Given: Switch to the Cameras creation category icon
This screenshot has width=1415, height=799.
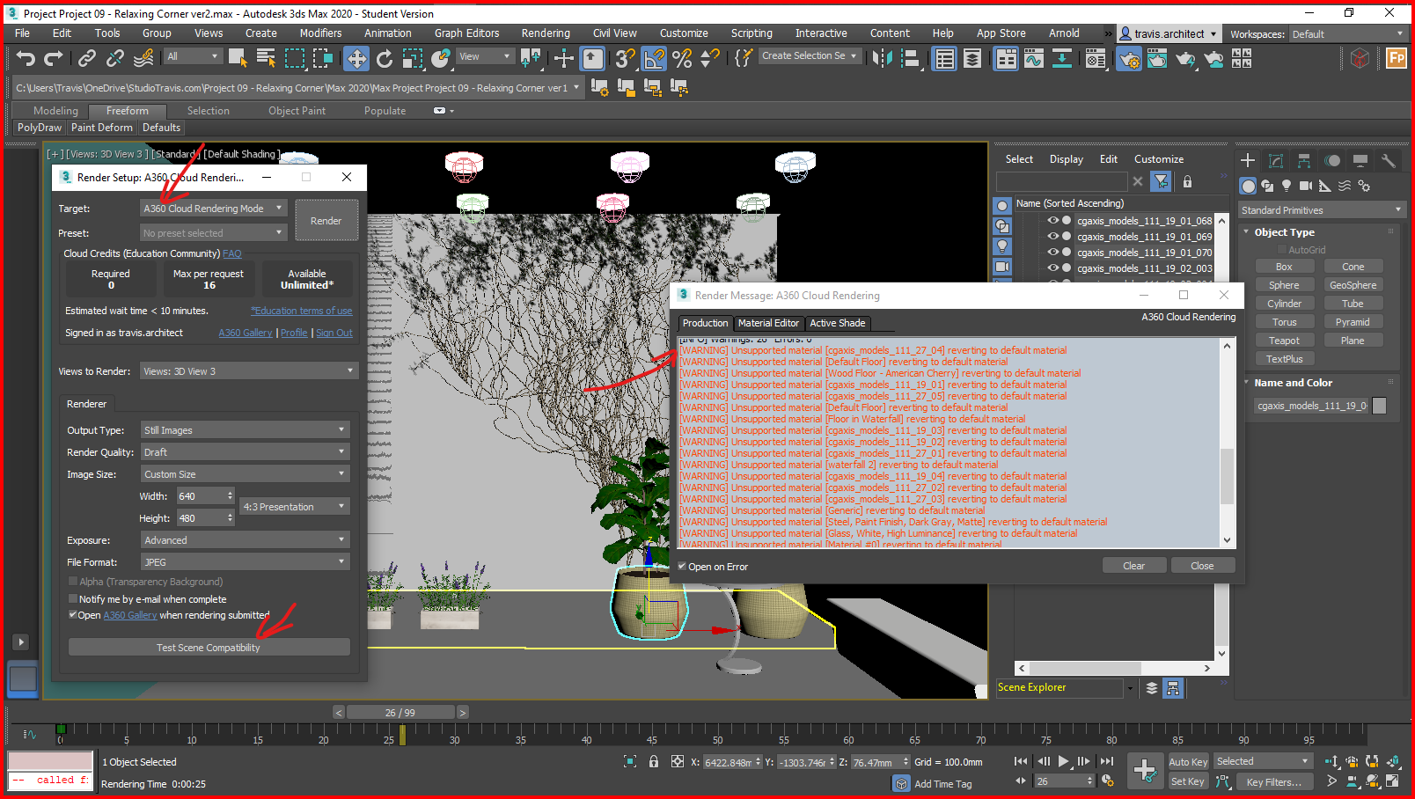Looking at the screenshot, I should click(1305, 185).
